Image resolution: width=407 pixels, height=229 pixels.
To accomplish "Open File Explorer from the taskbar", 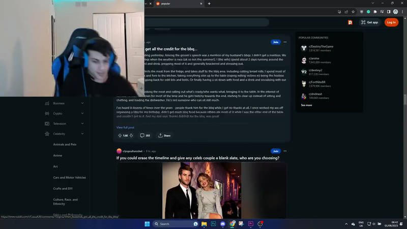I will (204, 224).
